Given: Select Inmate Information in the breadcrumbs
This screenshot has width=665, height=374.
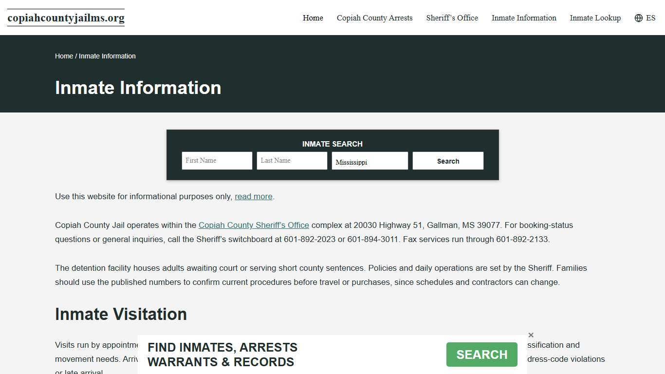Looking at the screenshot, I should click(107, 56).
